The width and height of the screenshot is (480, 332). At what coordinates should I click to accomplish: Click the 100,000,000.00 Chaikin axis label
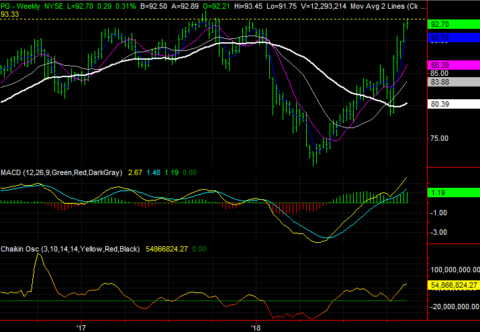(455, 270)
